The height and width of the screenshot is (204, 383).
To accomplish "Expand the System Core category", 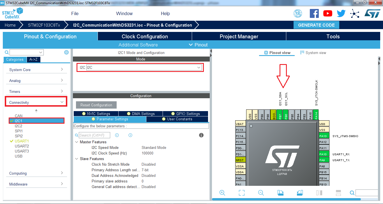I will click(36, 70).
